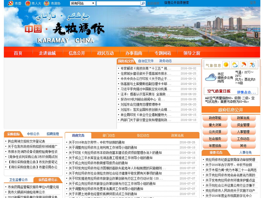The height and width of the screenshot is (198, 265).
Task: Switch to the 部门动态 tab
Action: point(109,135)
